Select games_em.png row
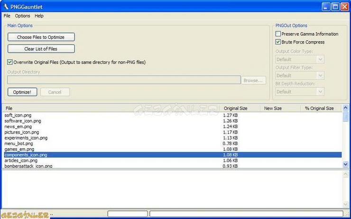The image size is (351, 219). pos(173,149)
